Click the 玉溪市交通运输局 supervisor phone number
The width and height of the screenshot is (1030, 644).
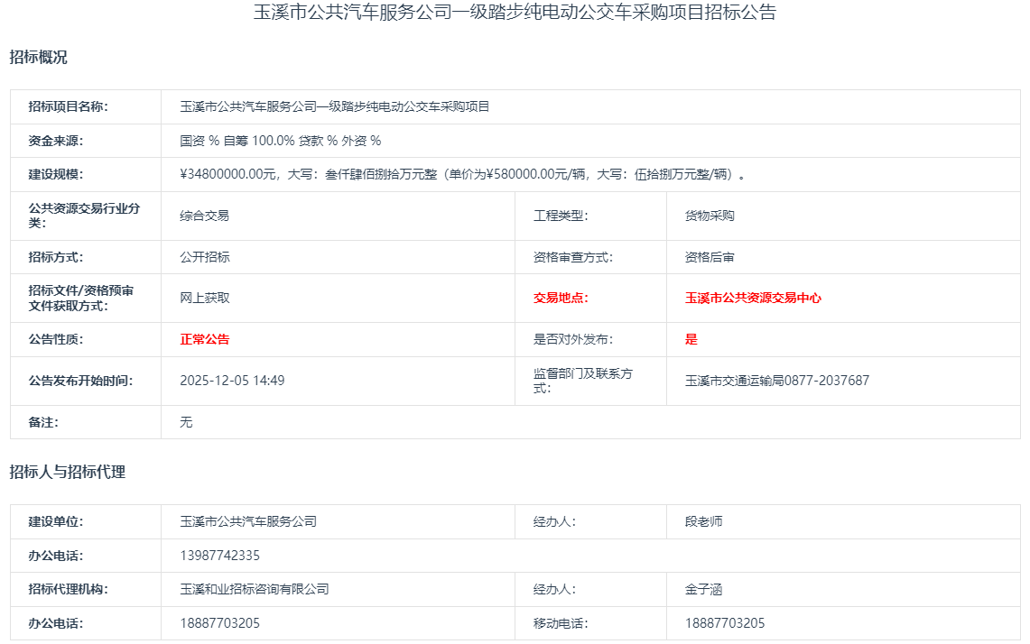(x=777, y=381)
